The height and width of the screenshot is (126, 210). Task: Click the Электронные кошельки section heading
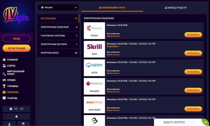point(99,18)
